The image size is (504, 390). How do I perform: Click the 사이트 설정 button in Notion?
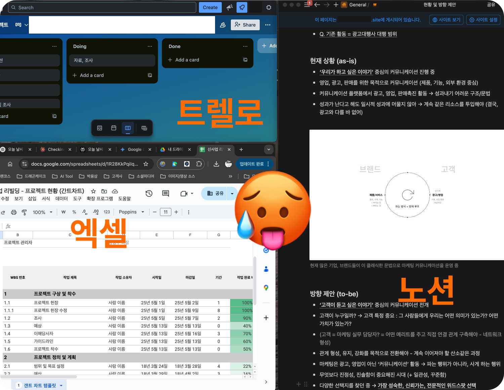(484, 20)
